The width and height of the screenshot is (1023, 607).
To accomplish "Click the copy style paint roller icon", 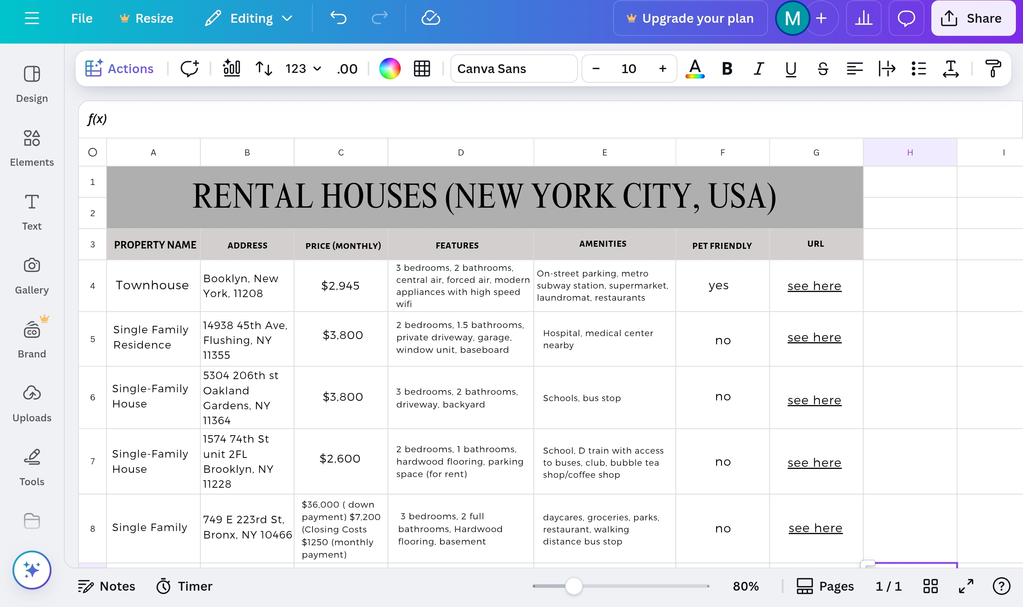I will (992, 68).
